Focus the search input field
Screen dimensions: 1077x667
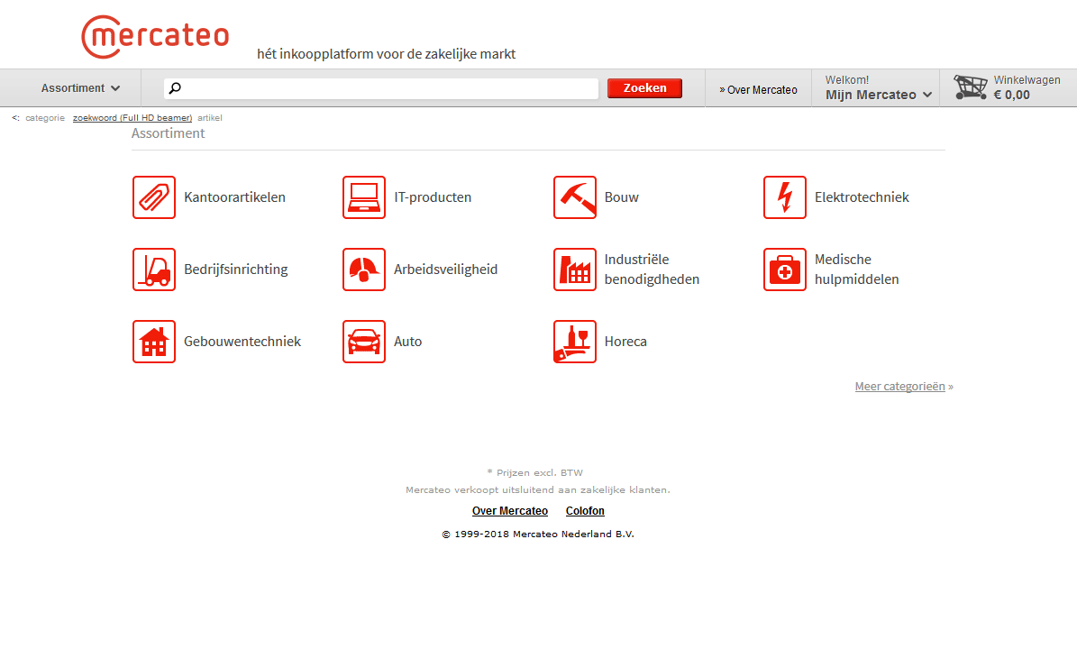point(381,88)
